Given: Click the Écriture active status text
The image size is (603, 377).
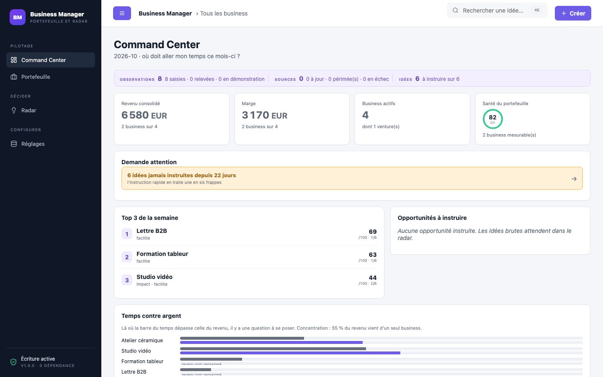Looking at the screenshot, I should pyautogui.click(x=38, y=359).
